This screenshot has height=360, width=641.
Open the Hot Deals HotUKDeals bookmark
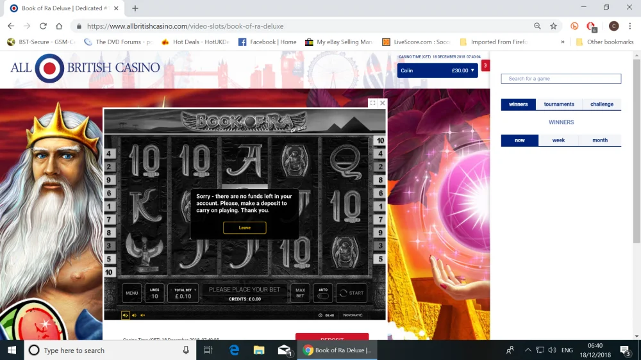tap(196, 42)
